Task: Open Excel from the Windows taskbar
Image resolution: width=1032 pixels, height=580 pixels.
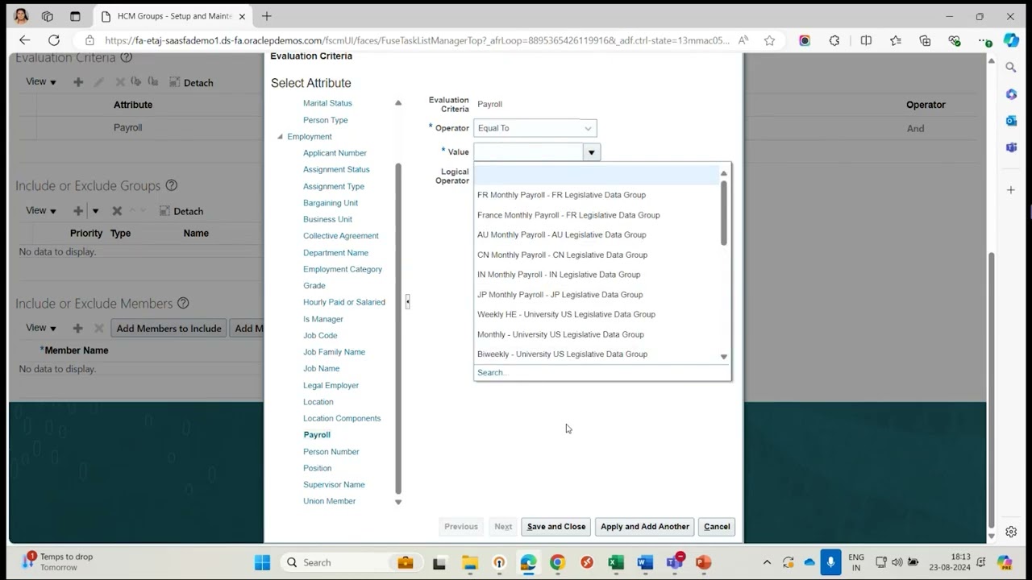Action: [x=616, y=562]
